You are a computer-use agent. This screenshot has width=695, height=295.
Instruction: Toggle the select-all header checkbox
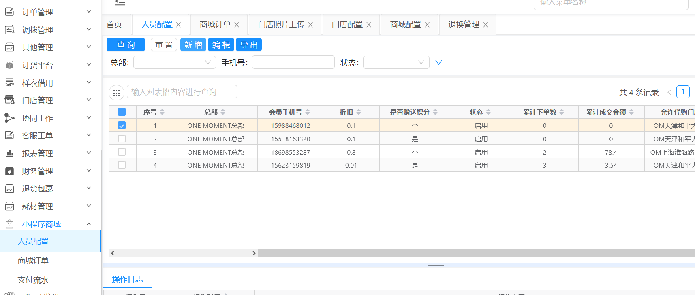[122, 112]
